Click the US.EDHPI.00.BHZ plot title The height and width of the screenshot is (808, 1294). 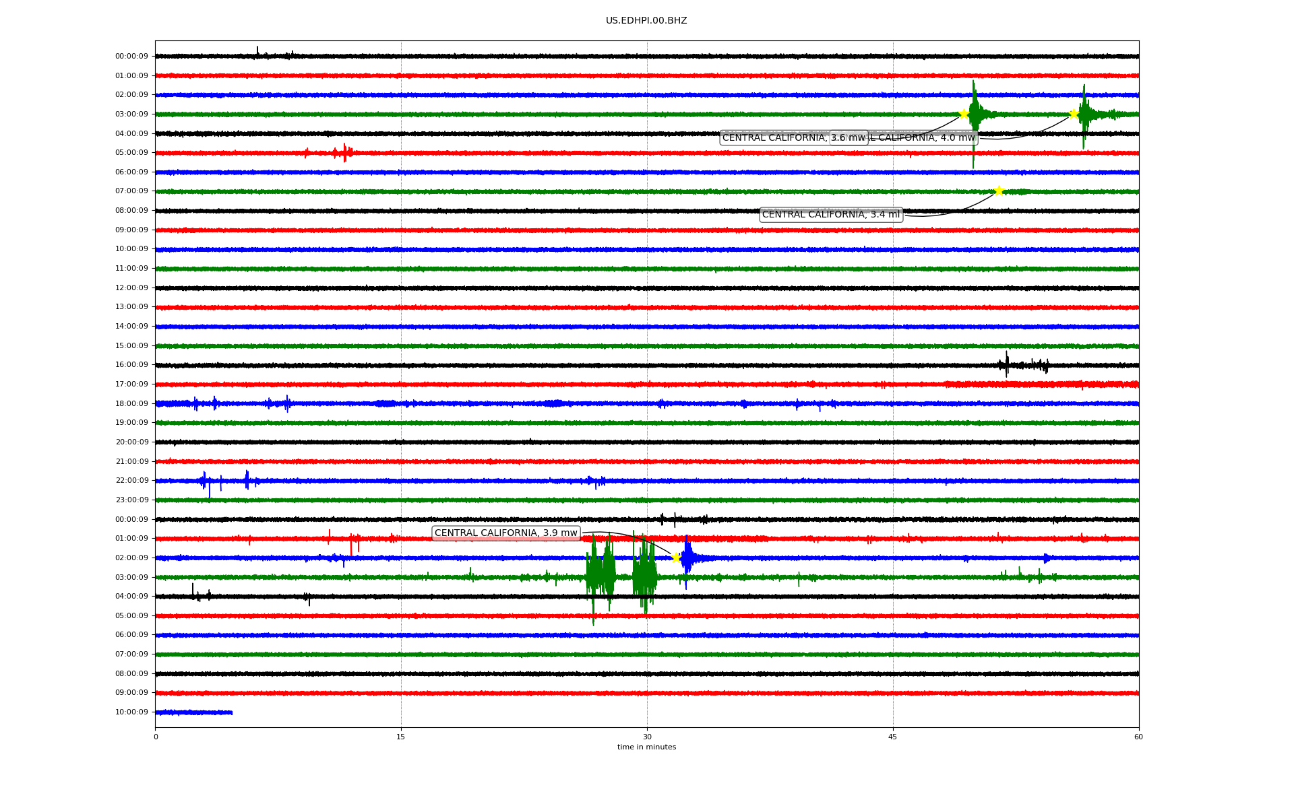tap(646, 21)
